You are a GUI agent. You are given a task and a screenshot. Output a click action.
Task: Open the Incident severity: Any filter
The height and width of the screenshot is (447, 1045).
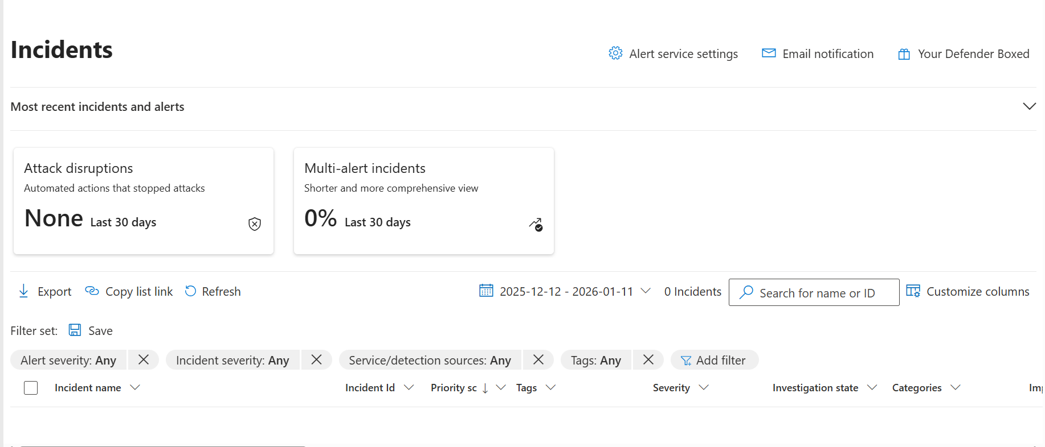[232, 360]
